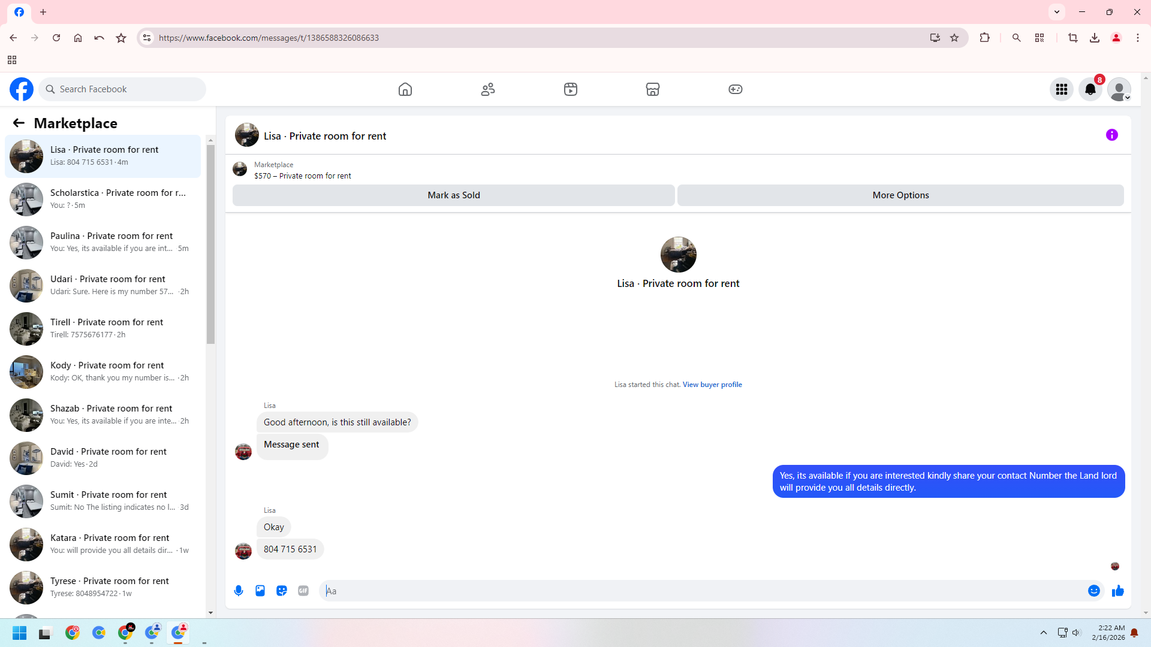Viewport: 1151px width, 647px height.
Task: Click the voice clip microphone icon
Action: point(239,591)
